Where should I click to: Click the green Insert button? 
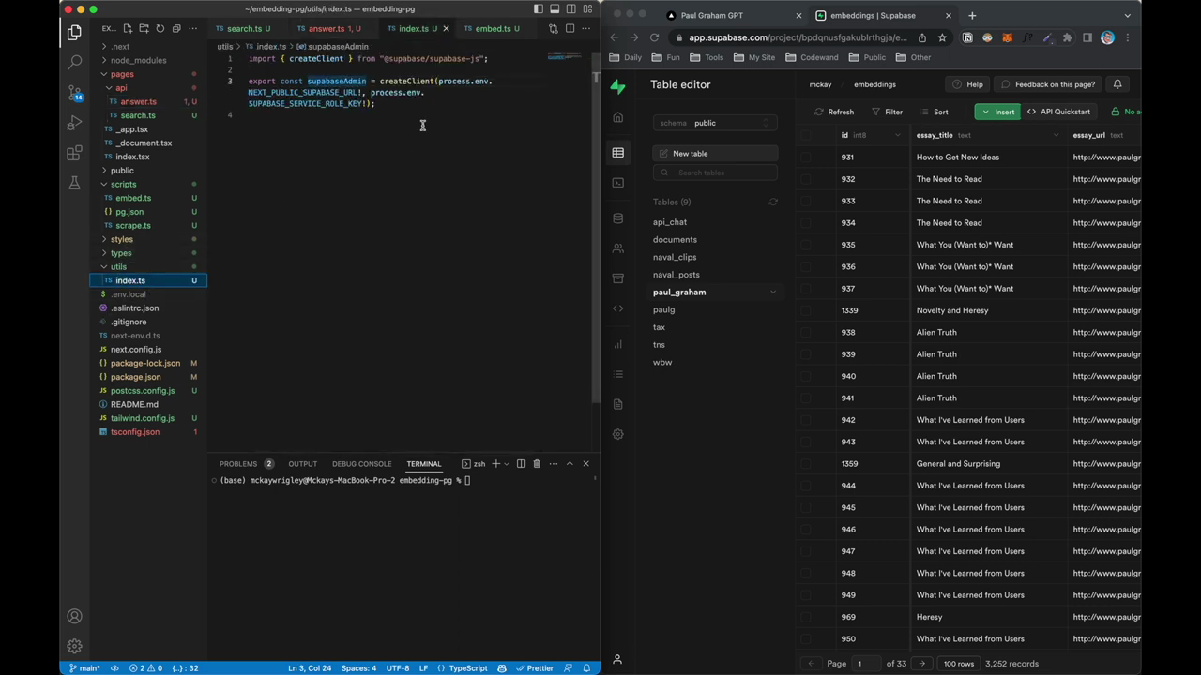pyautogui.click(x=997, y=112)
